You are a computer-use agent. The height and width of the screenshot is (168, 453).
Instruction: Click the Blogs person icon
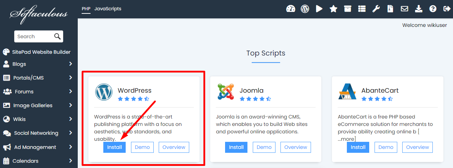tap(6, 64)
